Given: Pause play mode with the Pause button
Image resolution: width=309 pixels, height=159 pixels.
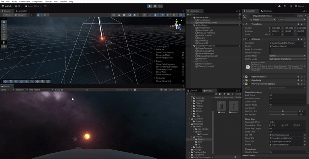Looking at the screenshot, I should coord(155,6).
